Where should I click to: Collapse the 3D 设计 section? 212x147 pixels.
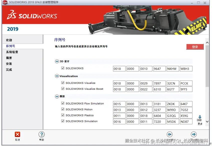click(57, 61)
